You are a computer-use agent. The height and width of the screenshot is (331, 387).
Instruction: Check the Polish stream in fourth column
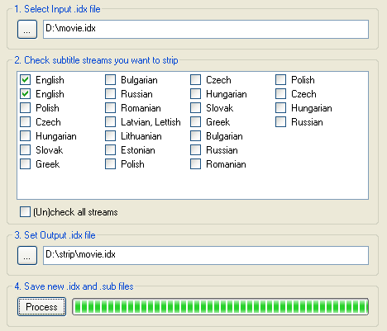(281, 80)
